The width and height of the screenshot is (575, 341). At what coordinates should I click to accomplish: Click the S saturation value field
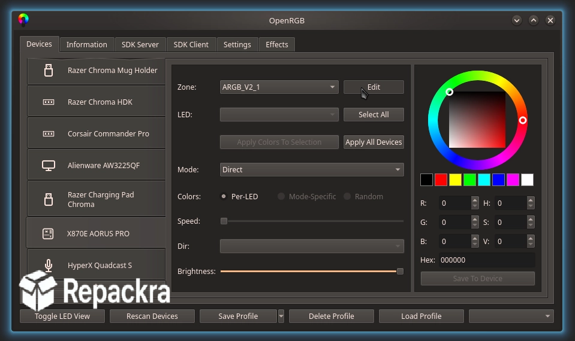[511, 222]
